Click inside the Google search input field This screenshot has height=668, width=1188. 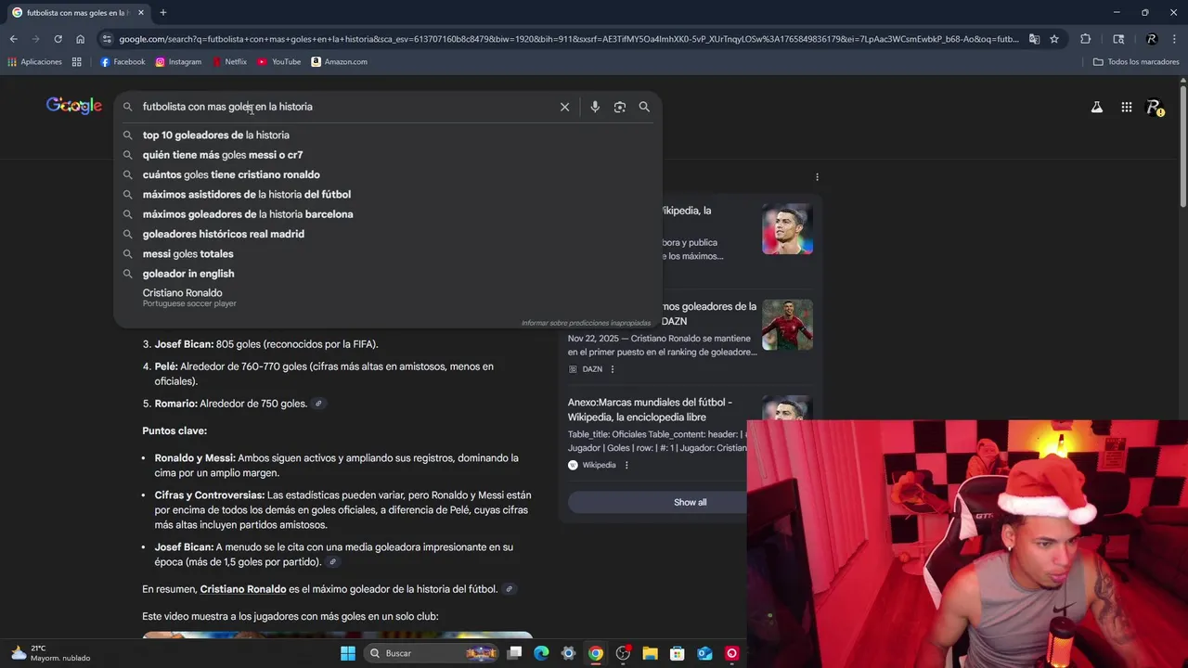pyautogui.click(x=343, y=107)
